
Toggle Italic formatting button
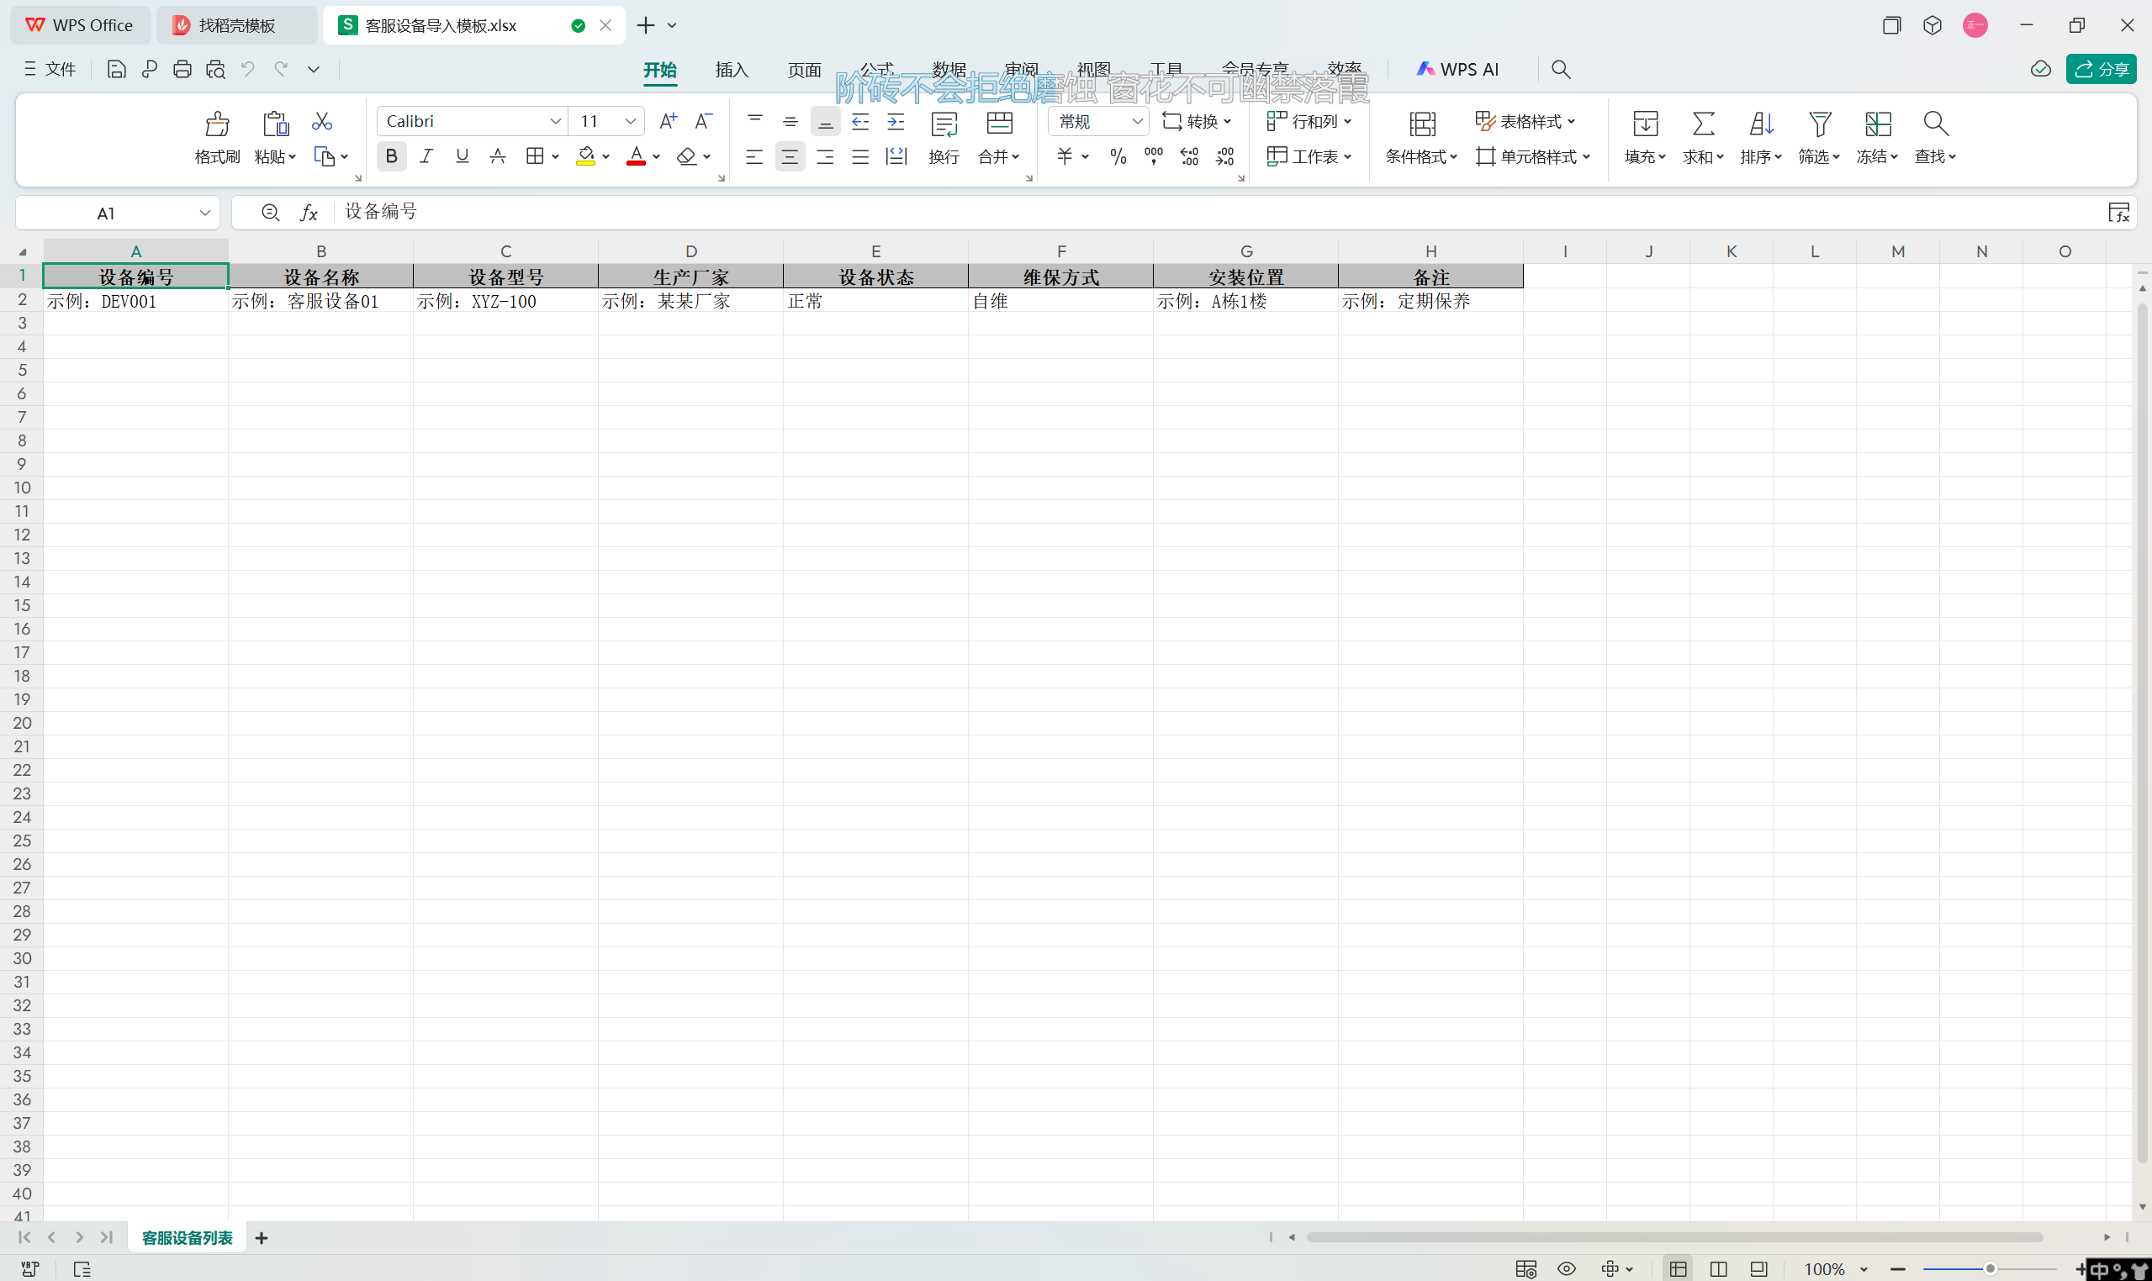[x=426, y=156]
